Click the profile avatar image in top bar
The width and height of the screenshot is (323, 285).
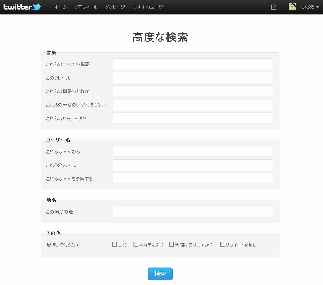[292, 7]
